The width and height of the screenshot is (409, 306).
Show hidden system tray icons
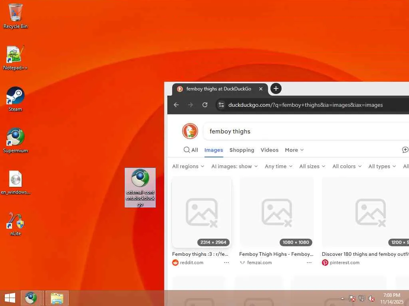(x=342, y=298)
